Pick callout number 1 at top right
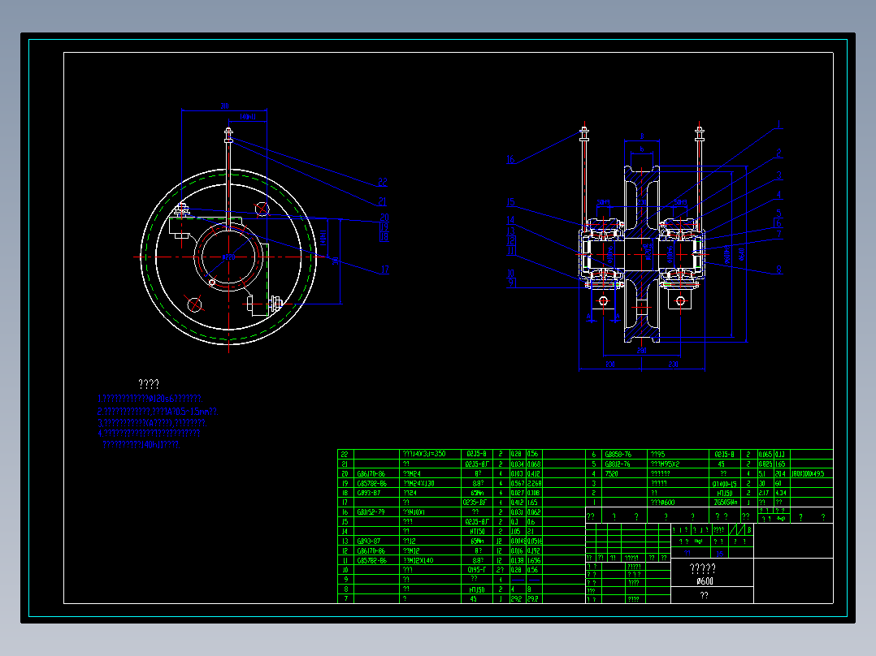The height and width of the screenshot is (656, 876). (778, 125)
